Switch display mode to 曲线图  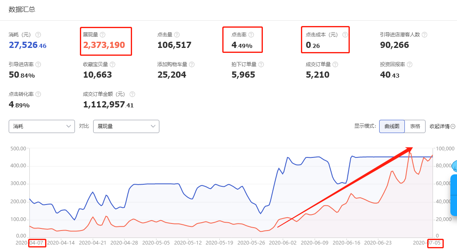(x=392, y=126)
